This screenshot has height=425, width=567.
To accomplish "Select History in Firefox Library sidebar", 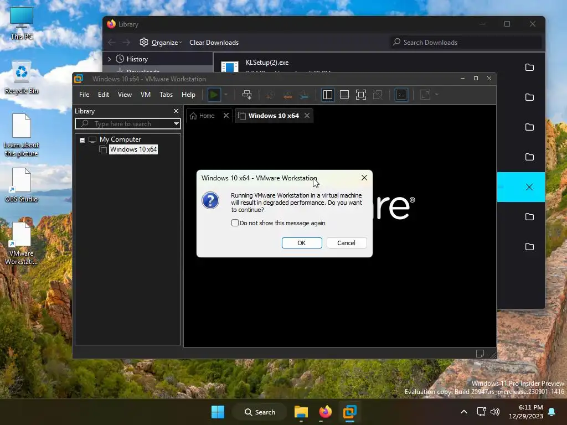I will pyautogui.click(x=137, y=59).
